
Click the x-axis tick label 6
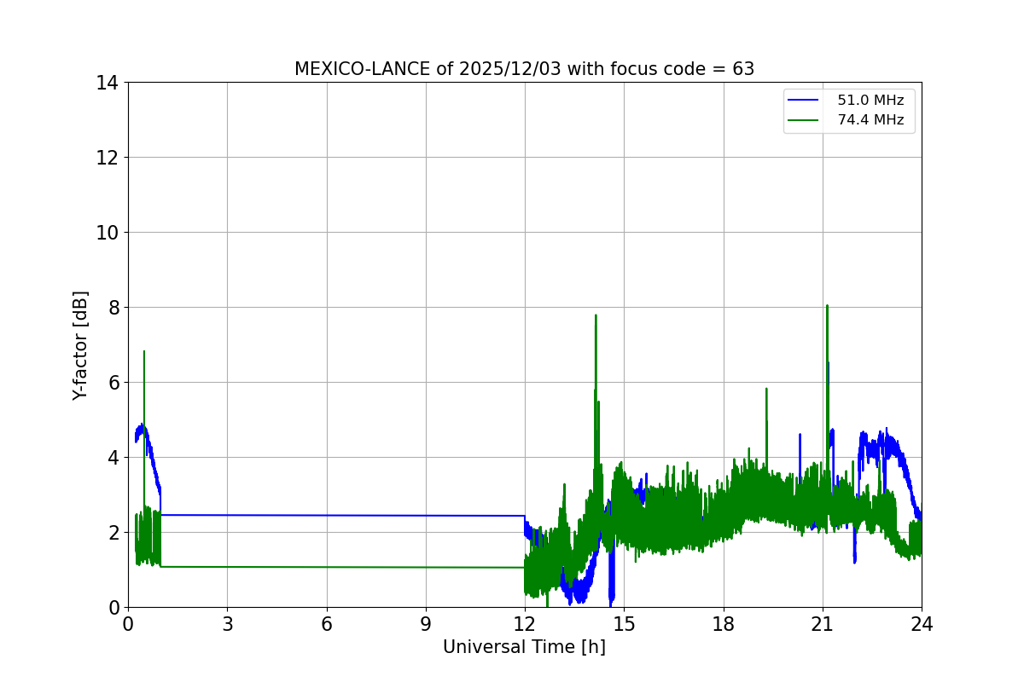pyautogui.click(x=327, y=624)
